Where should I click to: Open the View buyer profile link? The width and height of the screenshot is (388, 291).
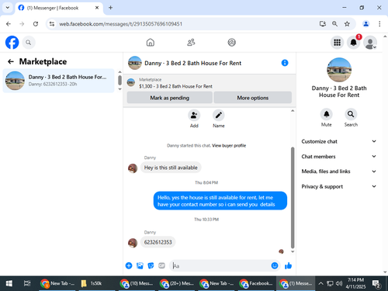pos(229,146)
